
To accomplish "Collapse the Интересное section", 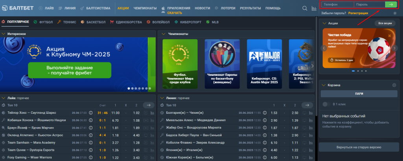I will coord(3,34).
